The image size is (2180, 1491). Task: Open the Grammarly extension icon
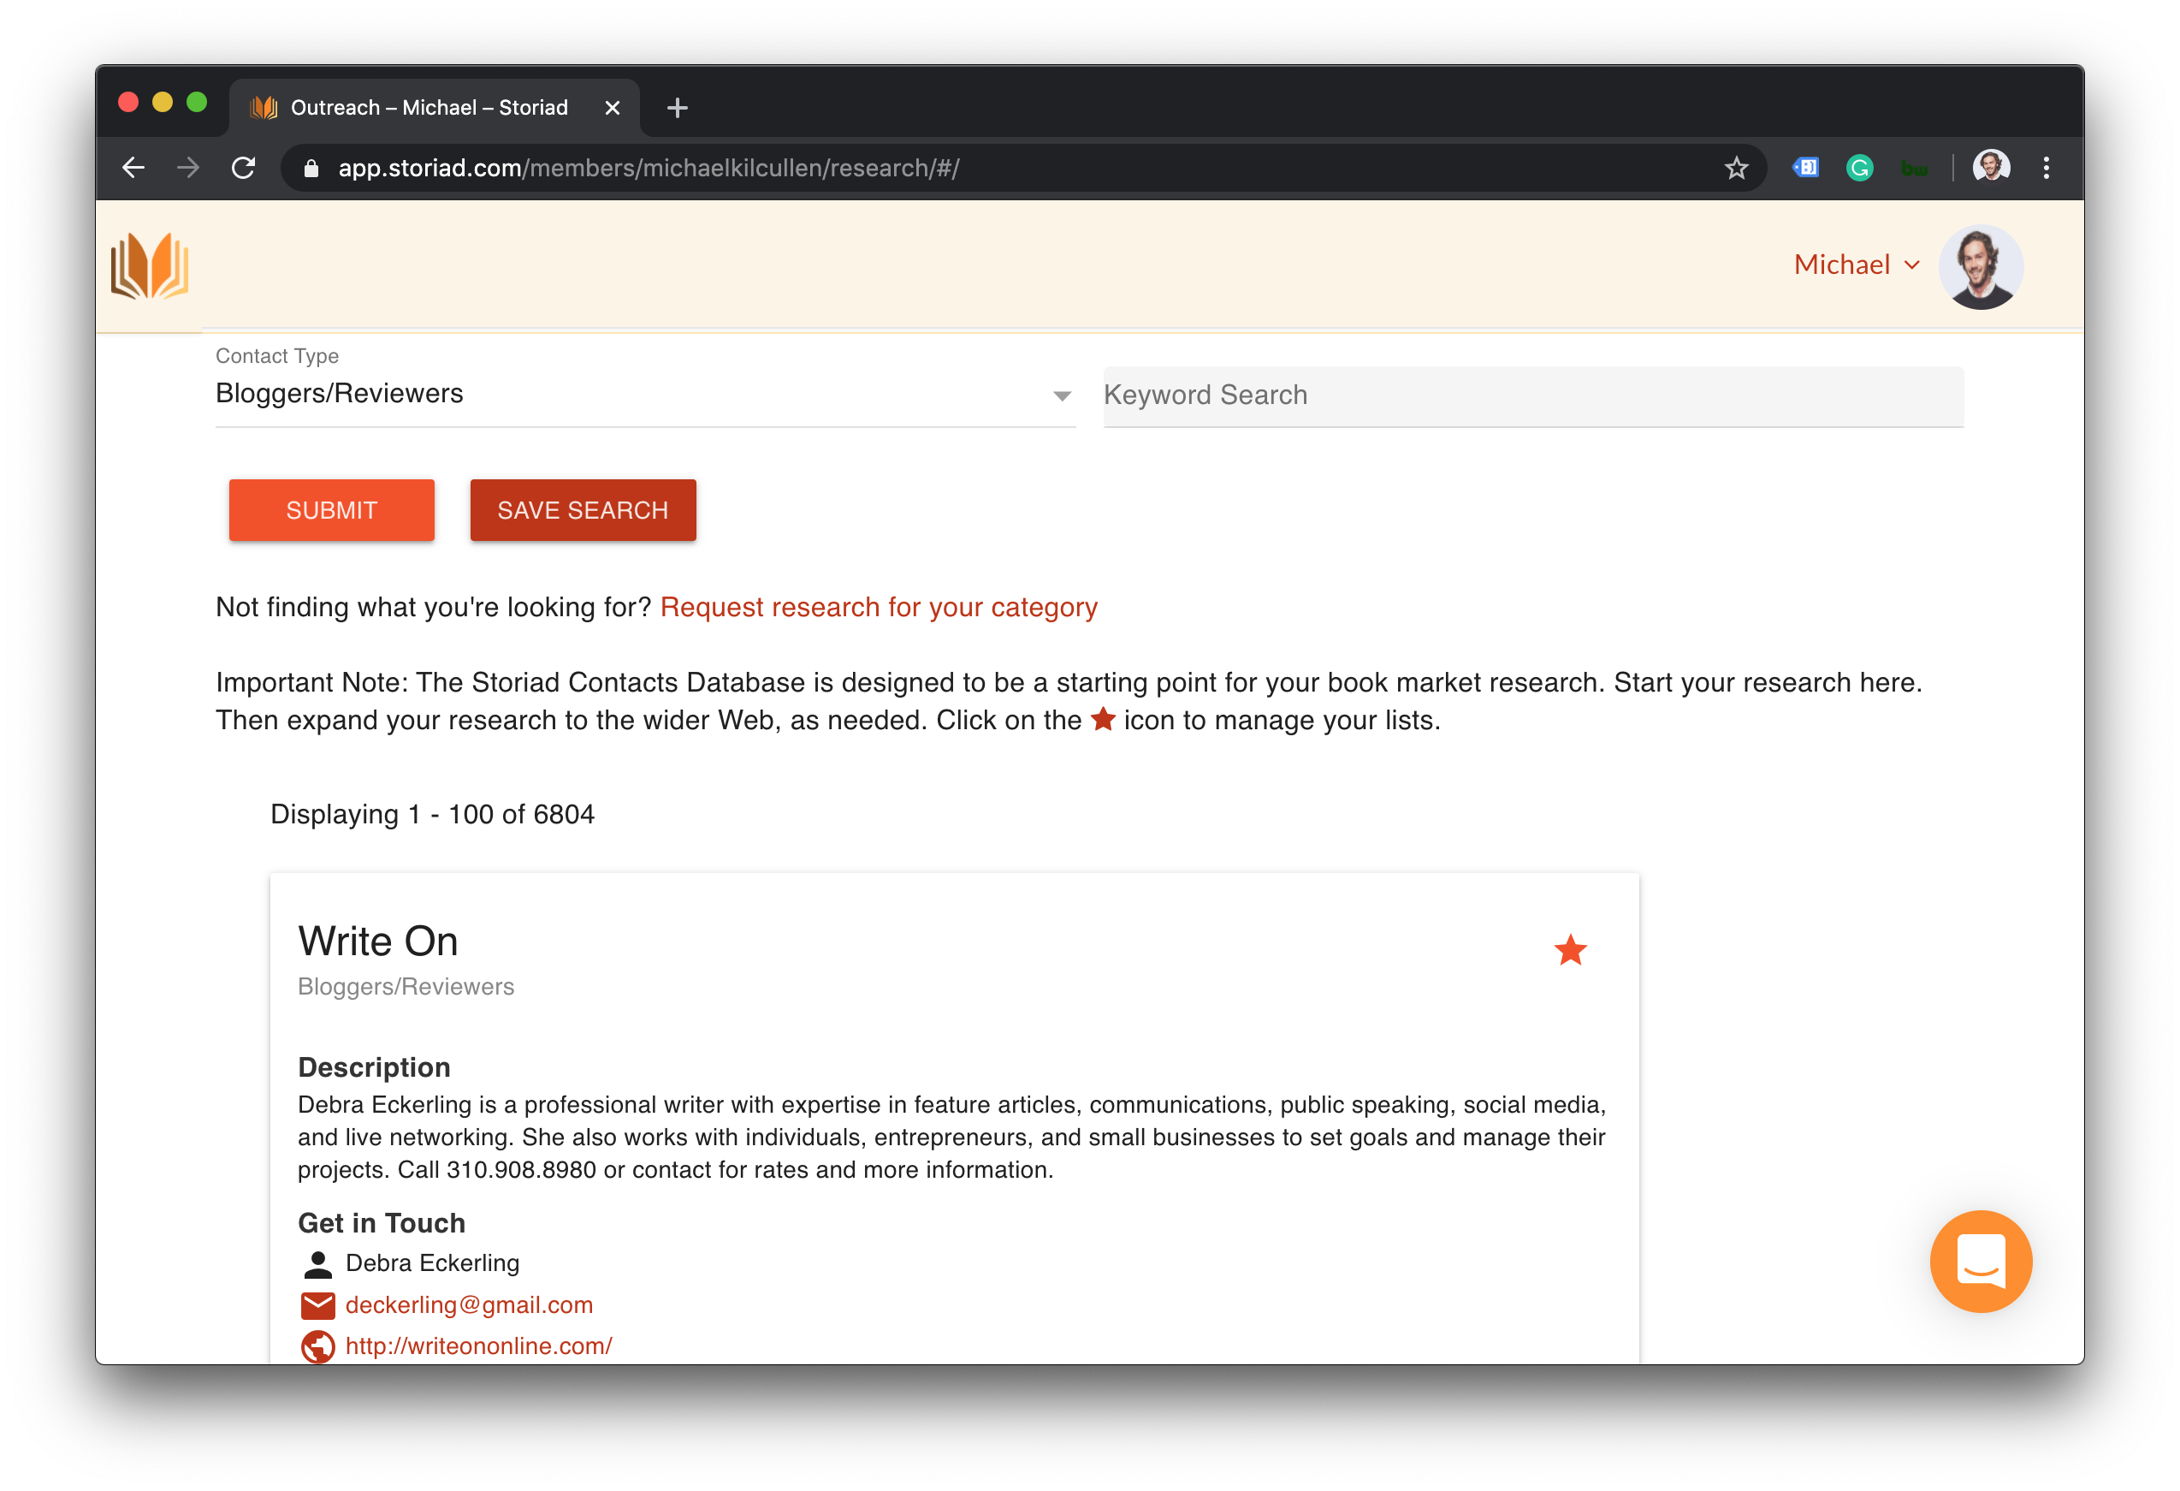(x=1859, y=168)
